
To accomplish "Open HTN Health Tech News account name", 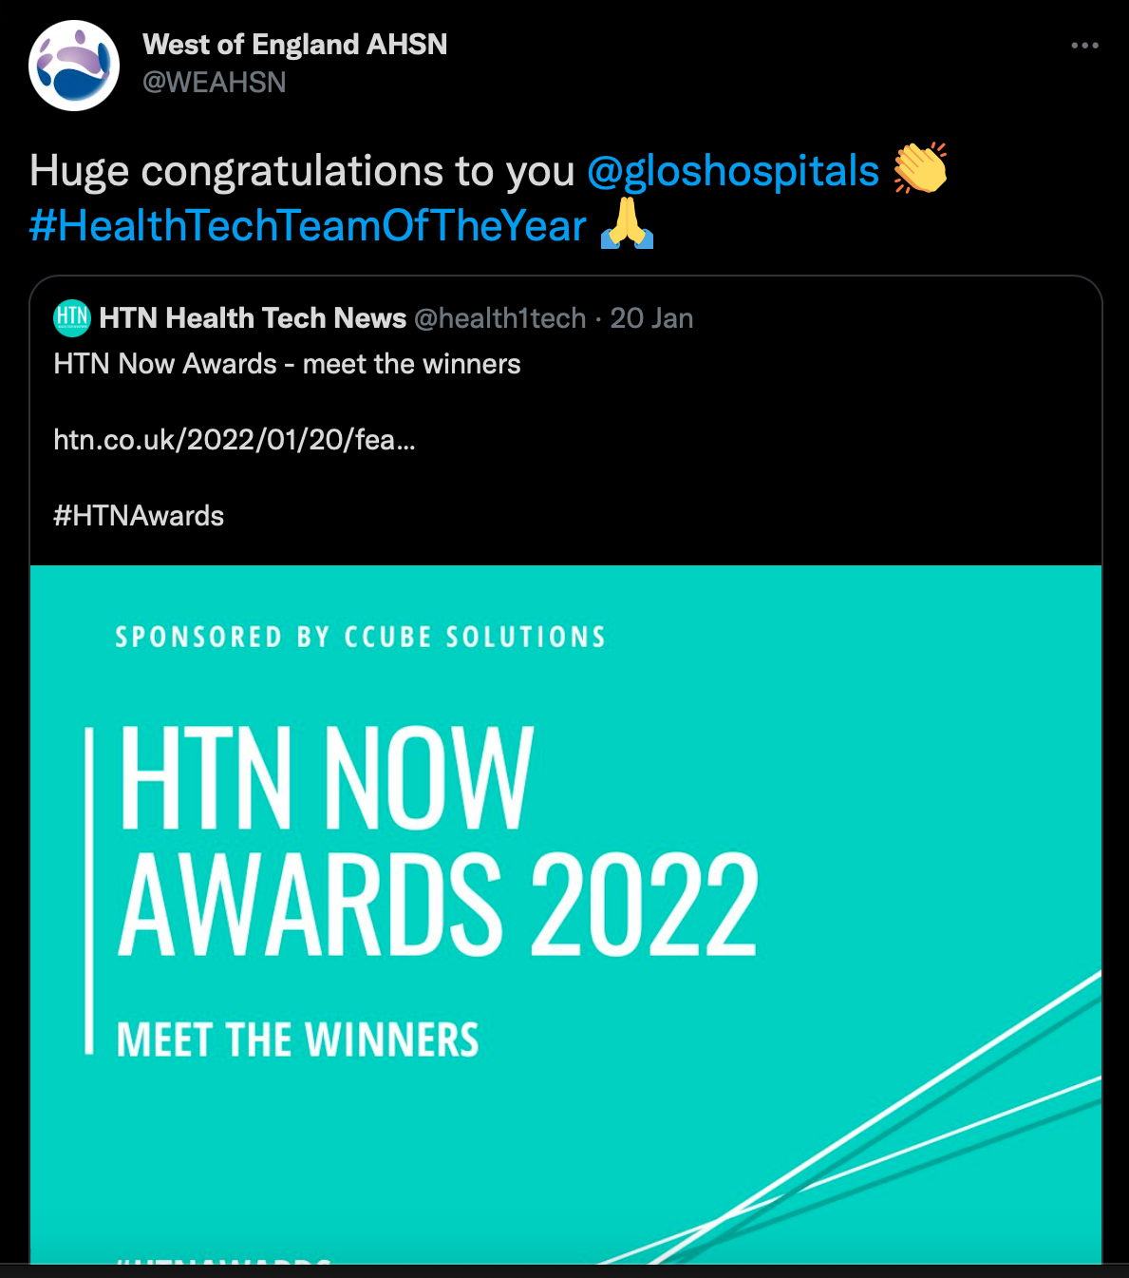I will click(x=253, y=318).
